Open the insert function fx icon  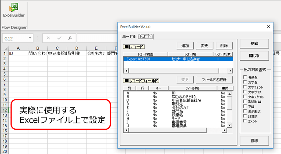70,38
